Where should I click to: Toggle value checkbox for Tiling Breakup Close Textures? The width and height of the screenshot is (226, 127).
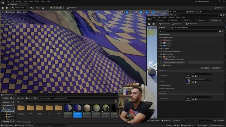186,60
